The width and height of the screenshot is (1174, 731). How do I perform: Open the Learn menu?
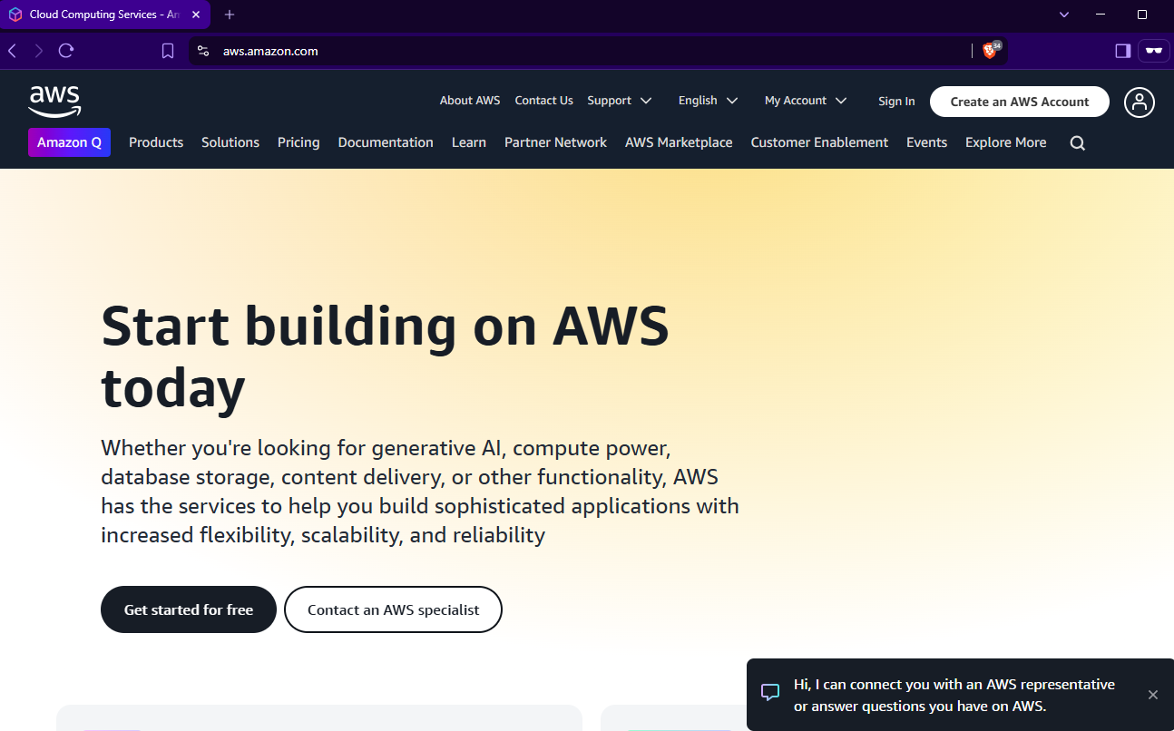tap(469, 142)
